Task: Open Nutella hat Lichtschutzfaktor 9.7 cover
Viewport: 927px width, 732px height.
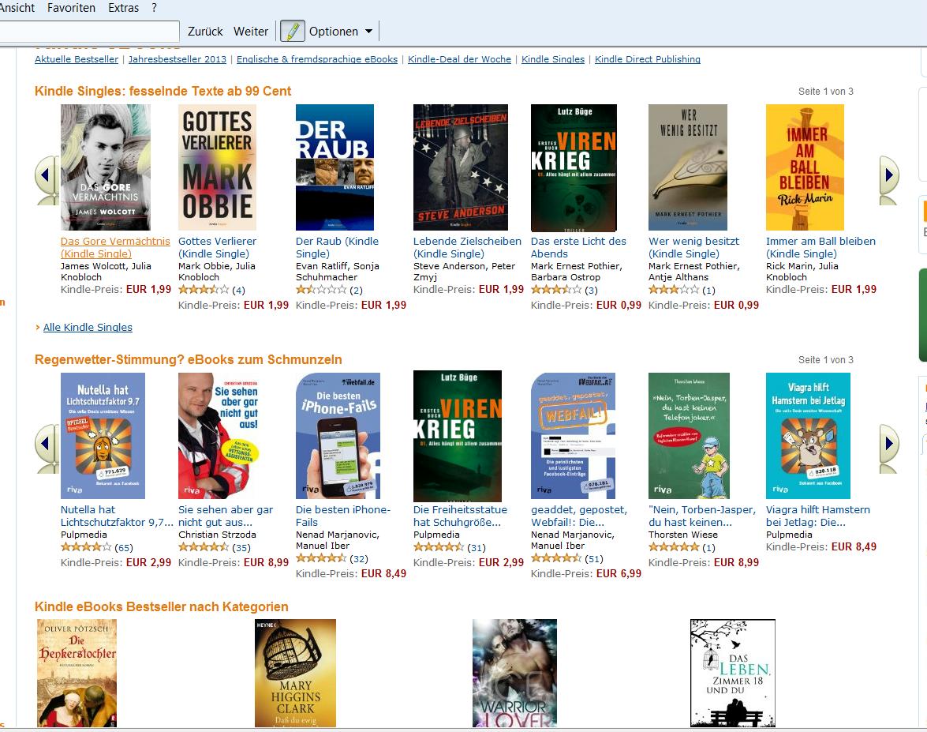Action: pyautogui.click(x=103, y=436)
